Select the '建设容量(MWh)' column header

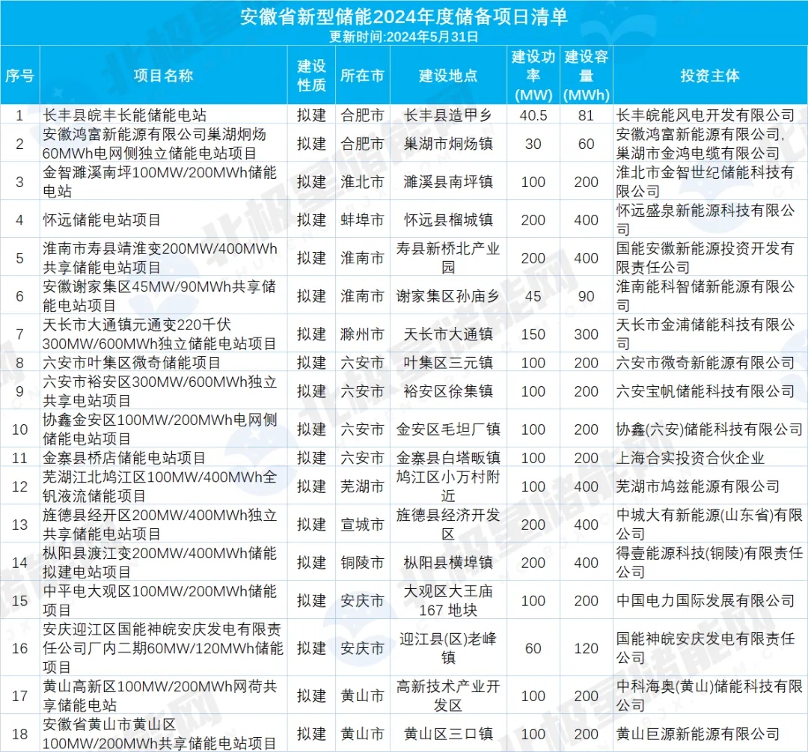point(587,76)
